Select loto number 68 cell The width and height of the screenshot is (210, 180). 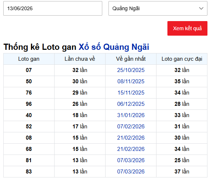click(x=29, y=149)
